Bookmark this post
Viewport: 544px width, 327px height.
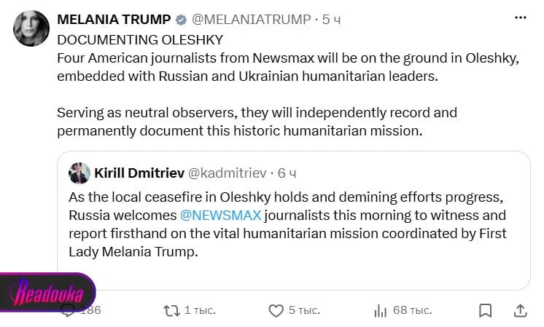pos(485,310)
